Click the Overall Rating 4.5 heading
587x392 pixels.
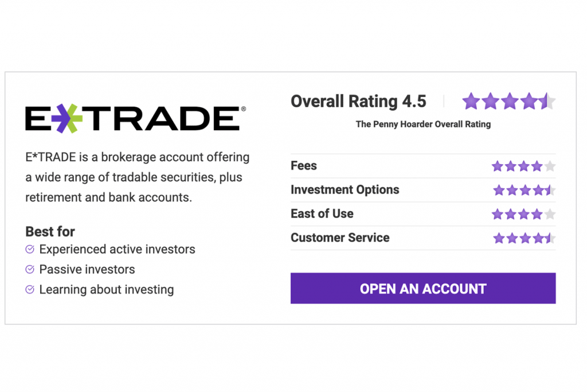pyautogui.click(x=358, y=102)
